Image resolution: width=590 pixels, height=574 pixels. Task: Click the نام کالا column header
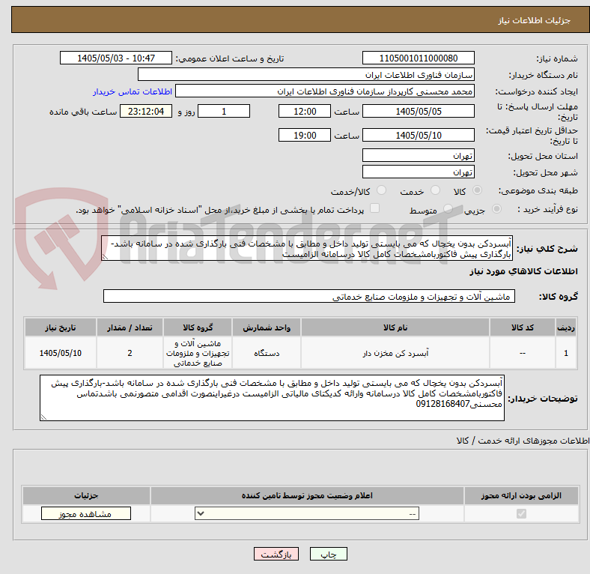pos(395,327)
